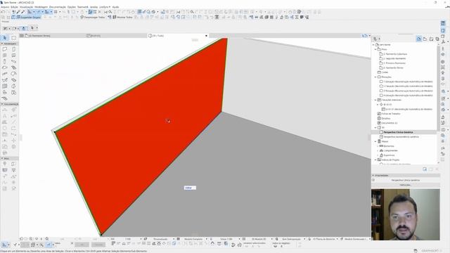This screenshot has height=253, width=450.
Task: Select Perspectiva Cônica Genérica in Navigator
Action: (x=399, y=132)
